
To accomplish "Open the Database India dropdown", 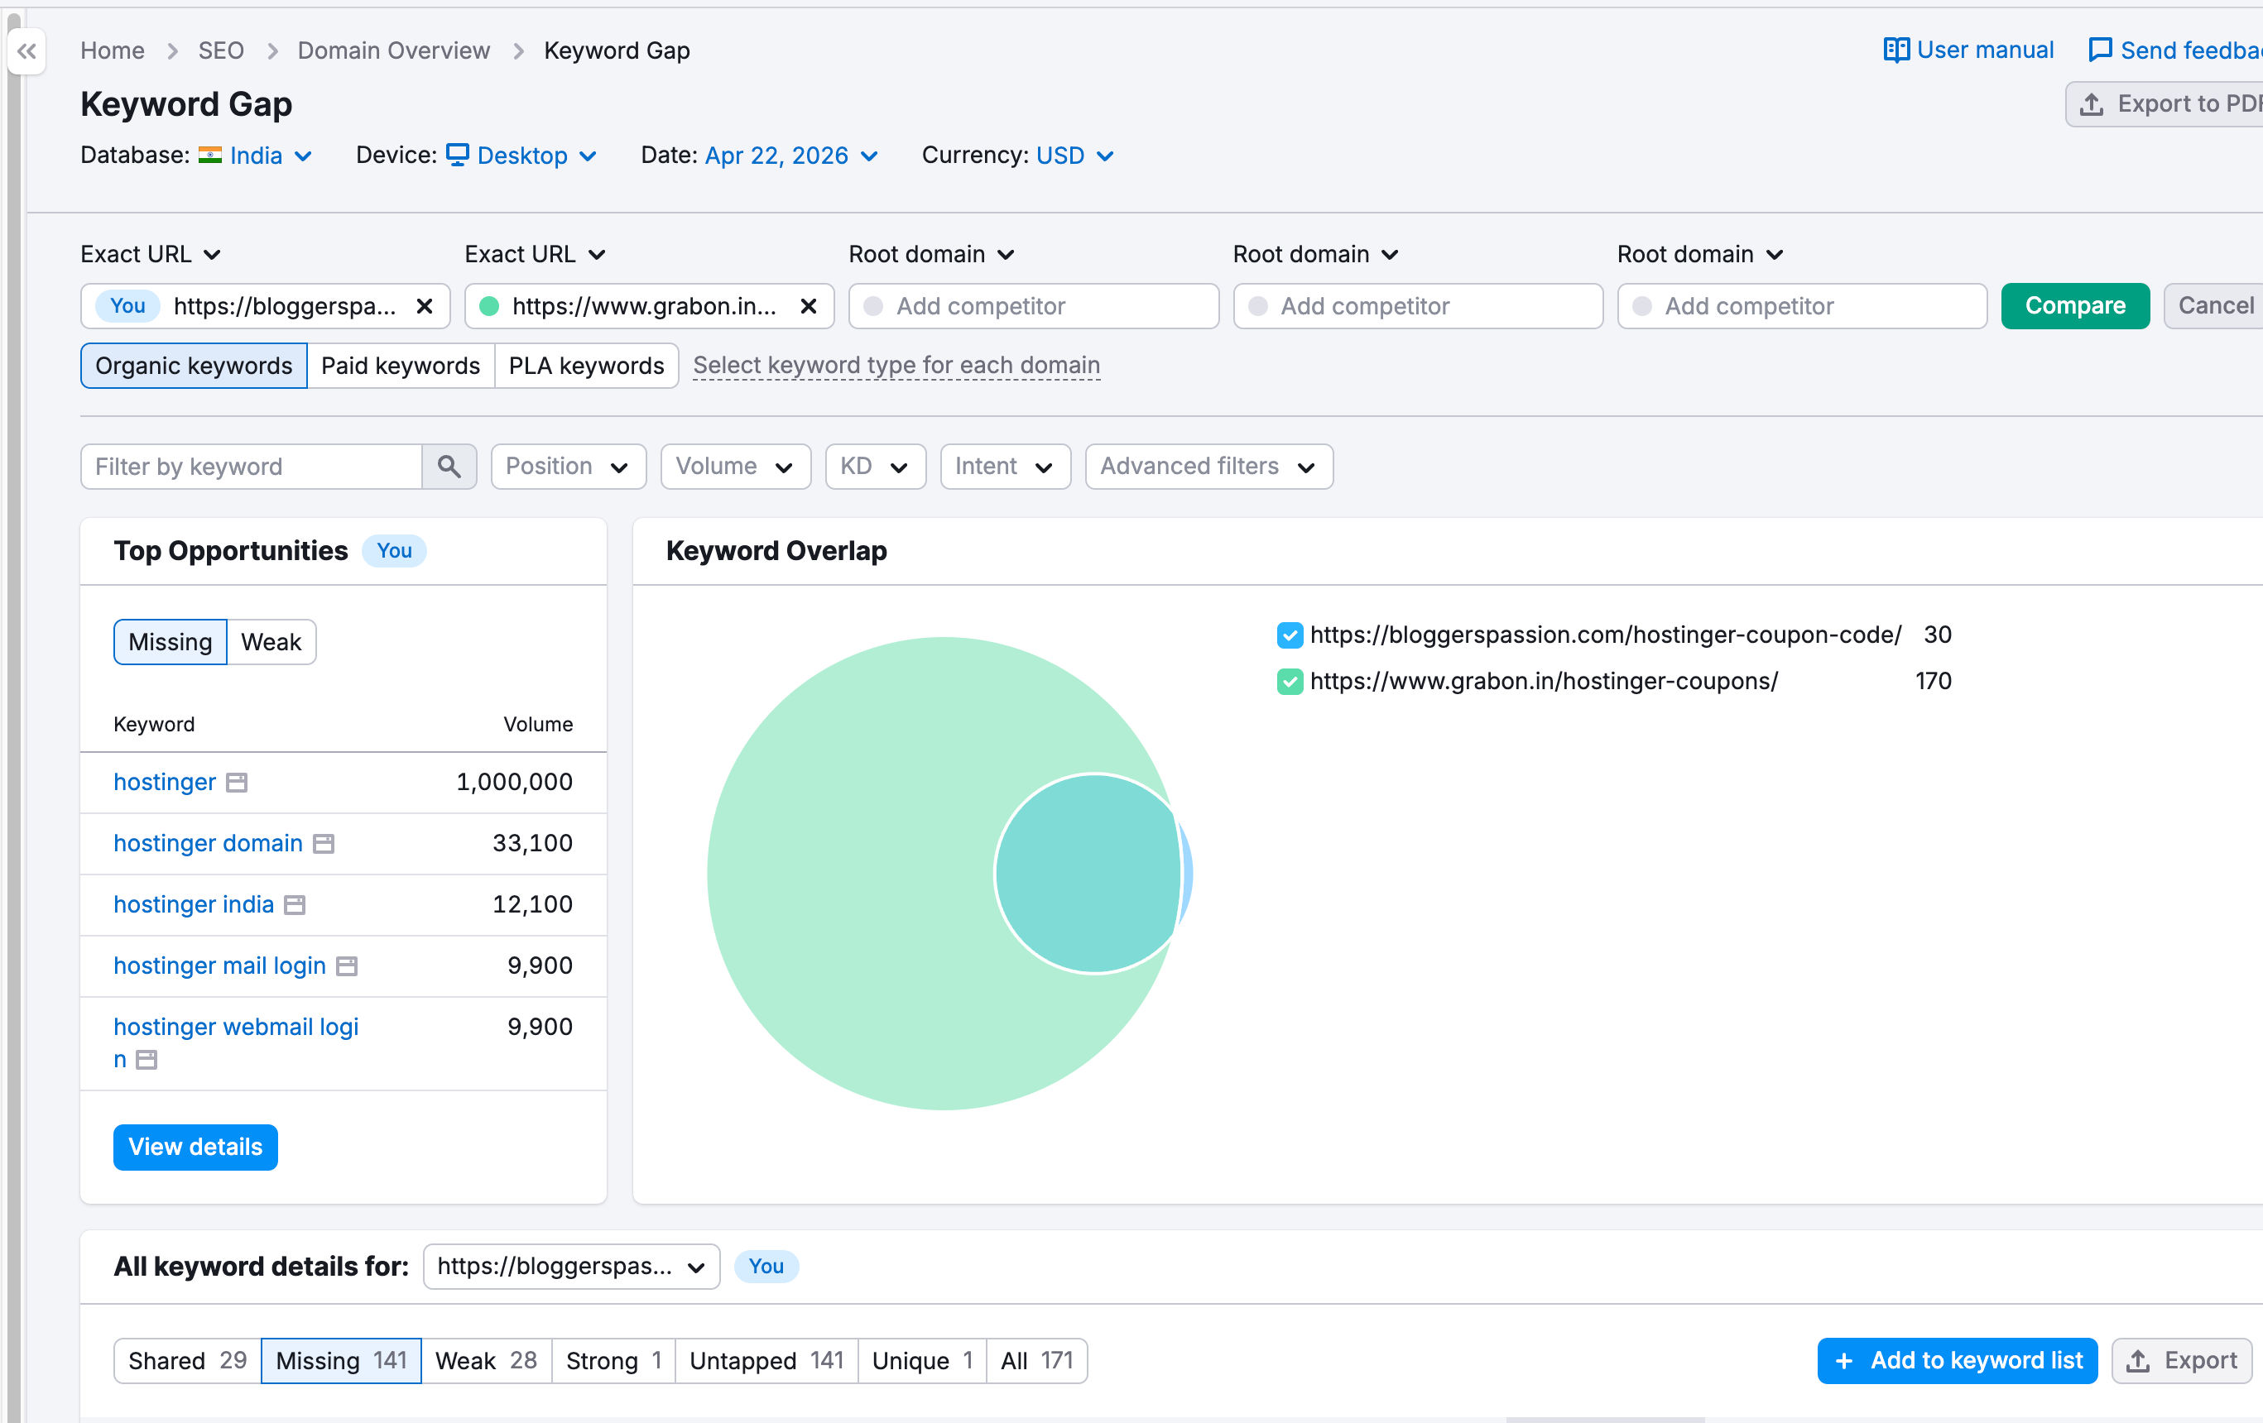I will [x=257, y=155].
